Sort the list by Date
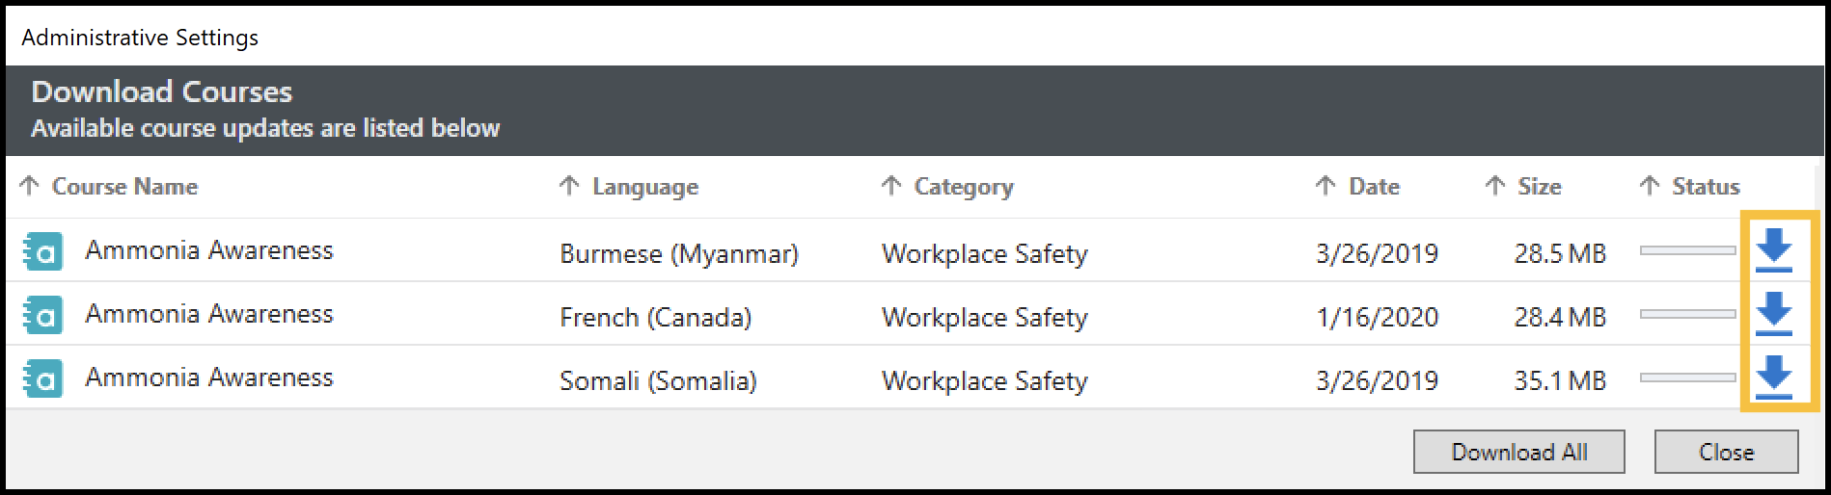The height and width of the screenshot is (495, 1831). (1373, 187)
